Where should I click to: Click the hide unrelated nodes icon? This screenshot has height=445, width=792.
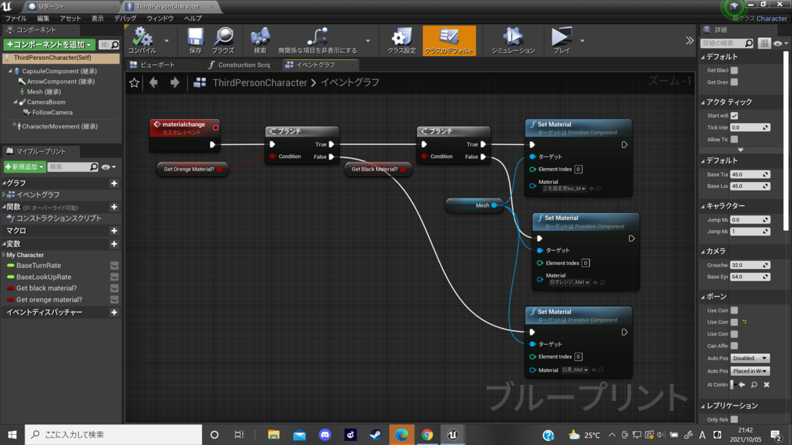click(x=317, y=37)
